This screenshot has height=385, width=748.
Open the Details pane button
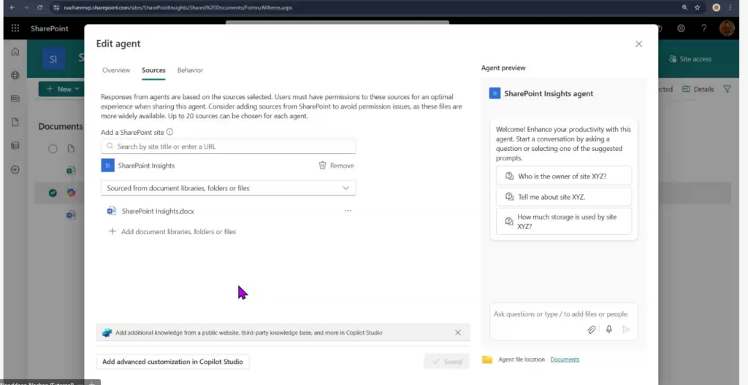(x=698, y=89)
